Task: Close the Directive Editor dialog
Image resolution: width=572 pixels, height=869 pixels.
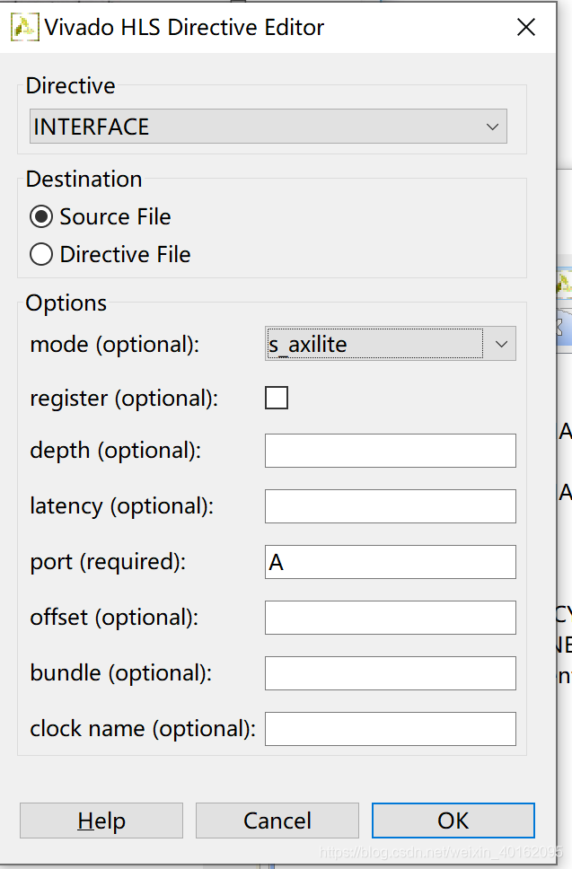Action: pyautogui.click(x=526, y=27)
